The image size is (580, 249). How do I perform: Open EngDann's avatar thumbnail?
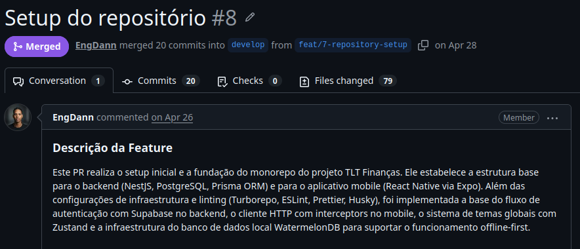point(17,117)
